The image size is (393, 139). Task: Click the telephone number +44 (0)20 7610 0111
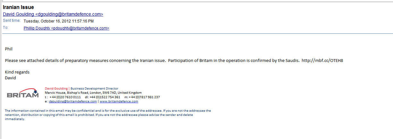[x=65, y=97]
